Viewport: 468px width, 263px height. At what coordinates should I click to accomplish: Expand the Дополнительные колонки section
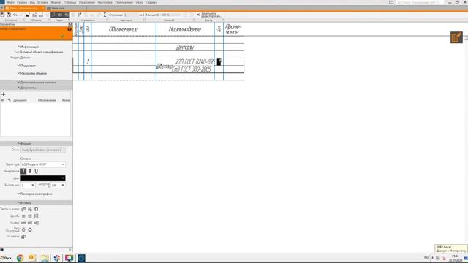click(x=37, y=83)
